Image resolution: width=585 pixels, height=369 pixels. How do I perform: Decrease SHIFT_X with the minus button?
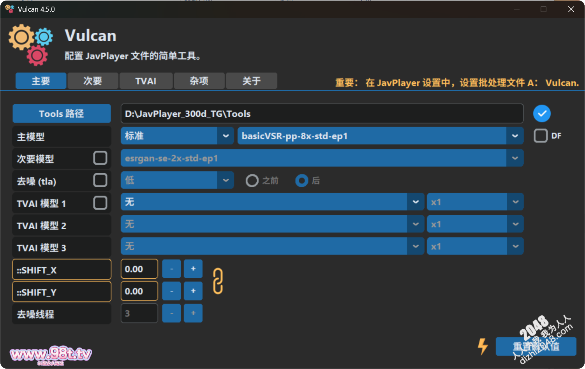pyautogui.click(x=171, y=269)
